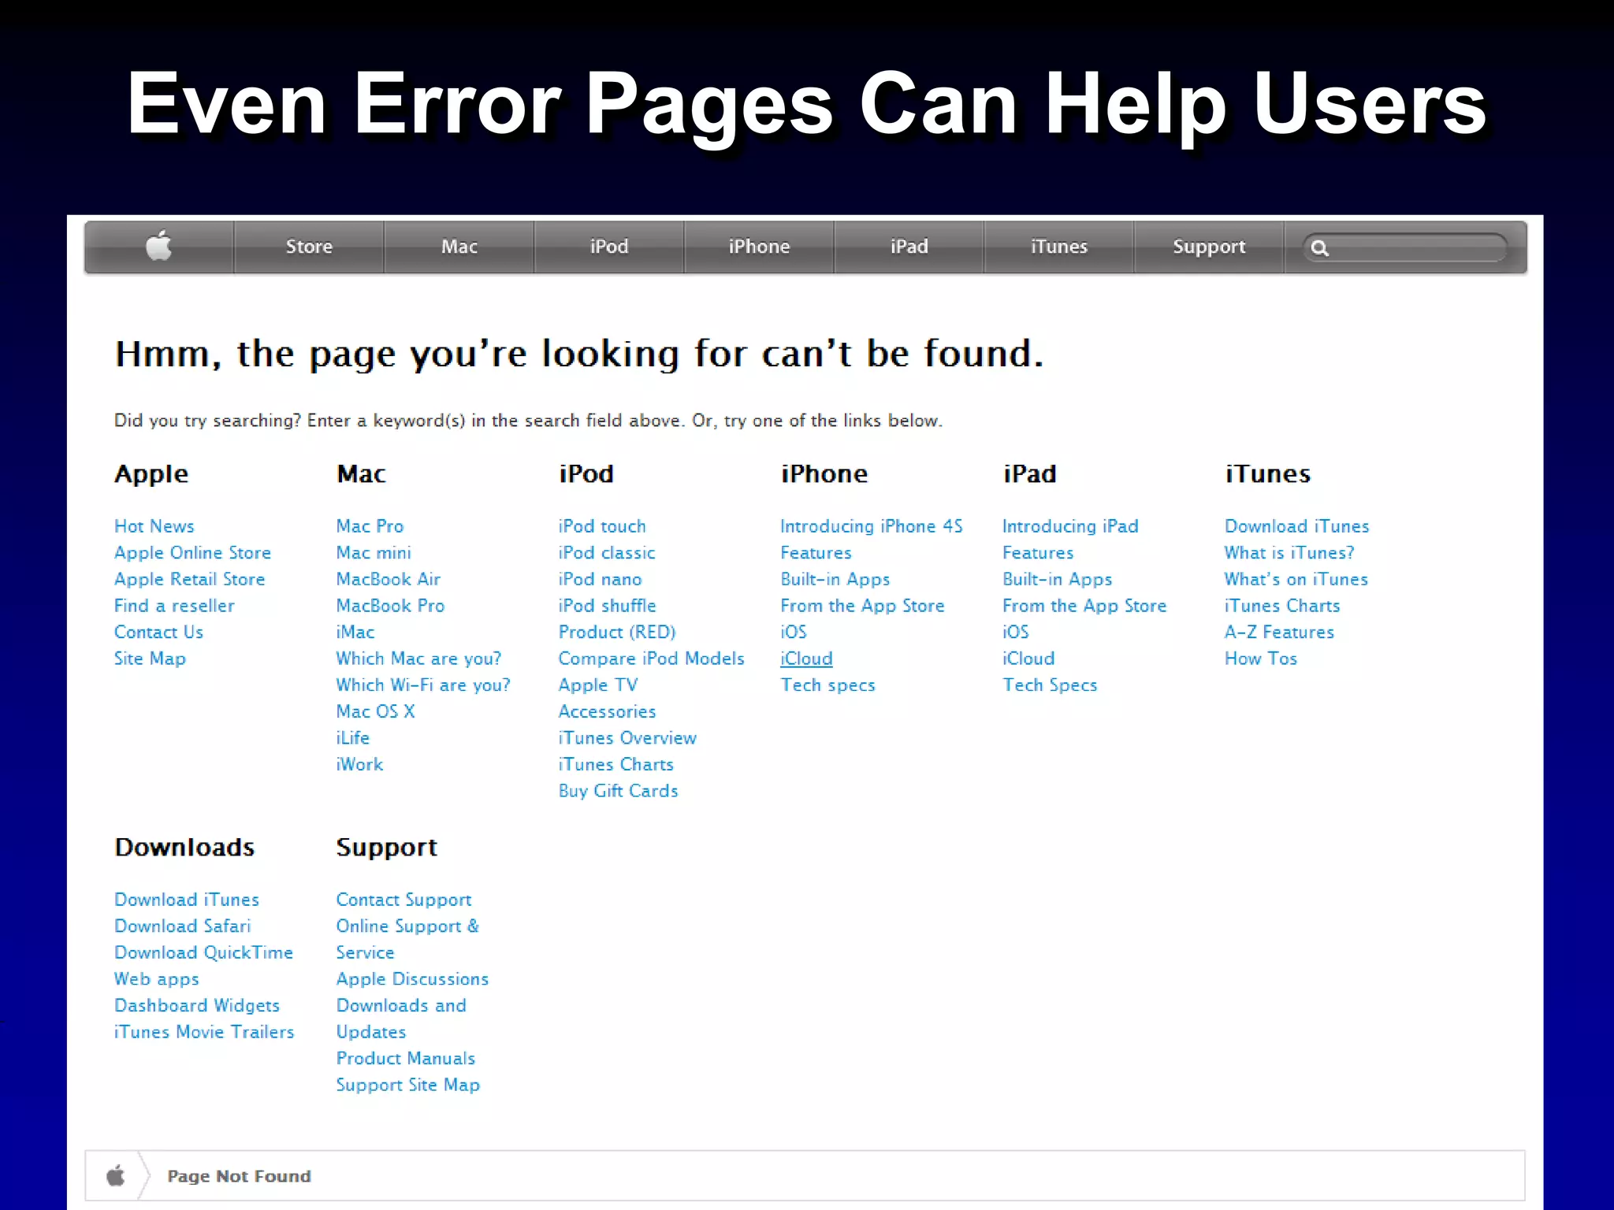The height and width of the screenshot is (1210, 1614).
Task: Click the Apple logo in the navigation bar
Action: click(x=159, y=246)
